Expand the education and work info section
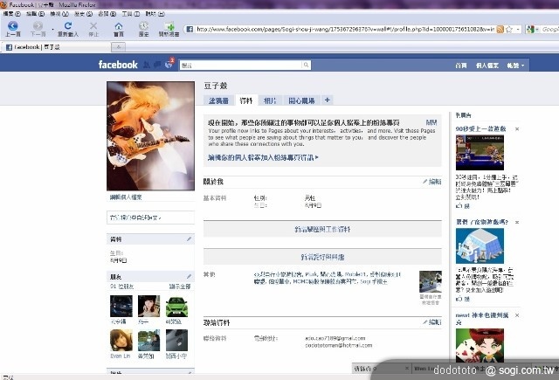 pos(322,229)
